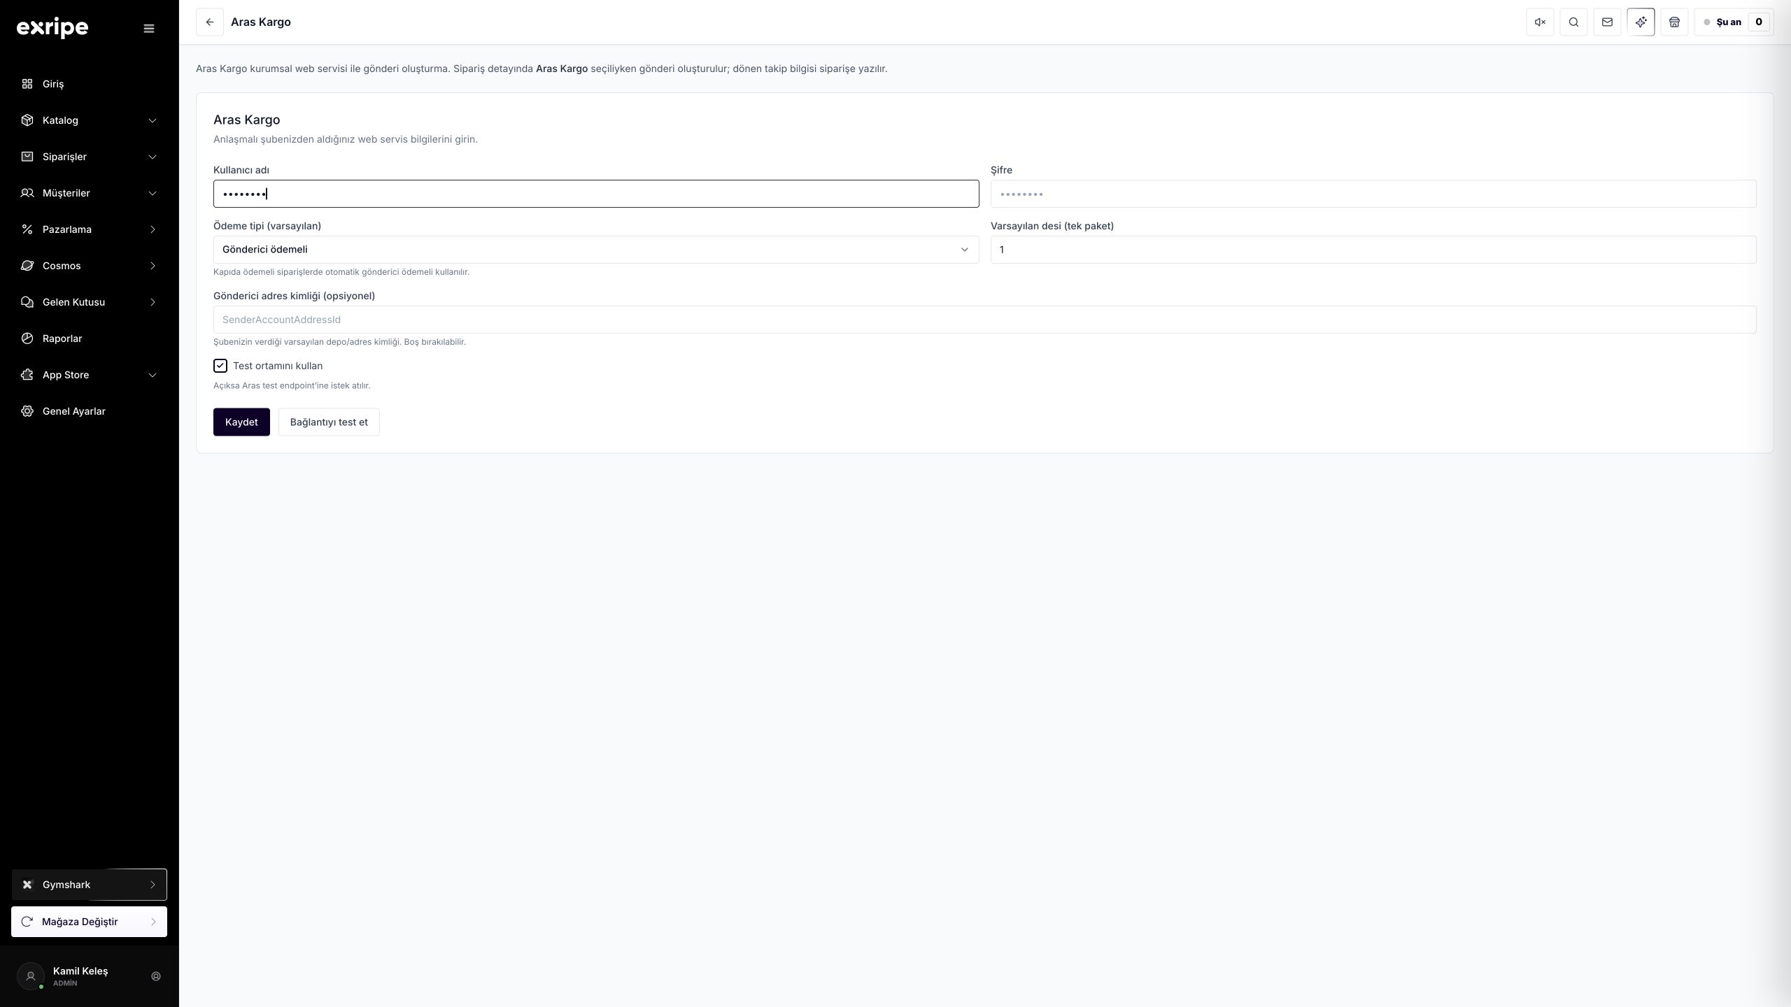Click the Mağaza Değiştir button
Screen dimensions: 1791x1007
tap(90, 922)
